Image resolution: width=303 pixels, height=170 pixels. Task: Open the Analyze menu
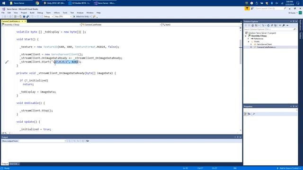coord(80,13)
